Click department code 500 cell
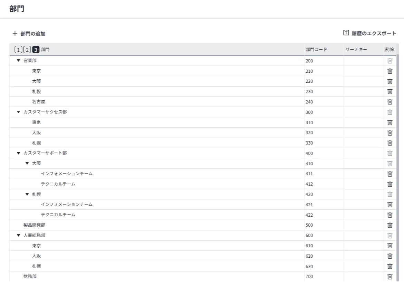The image size is (404, 288). click(324, 225)
